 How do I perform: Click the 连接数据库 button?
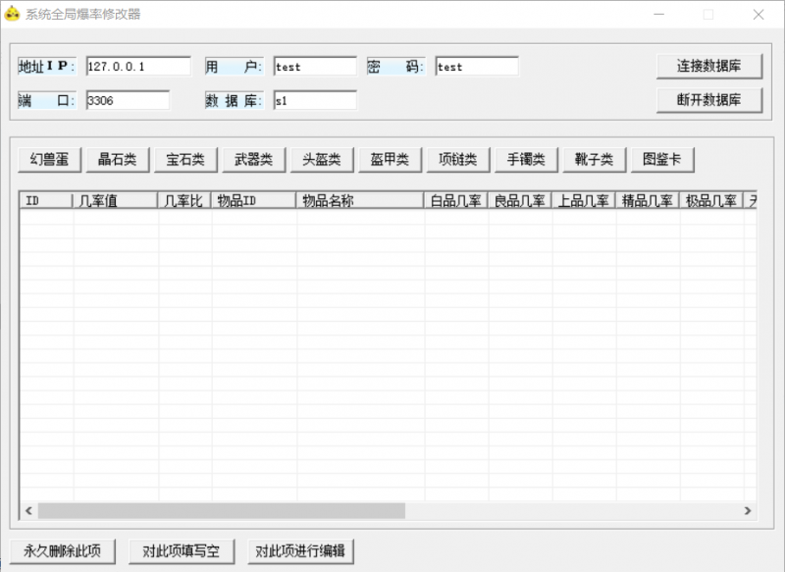710,66
